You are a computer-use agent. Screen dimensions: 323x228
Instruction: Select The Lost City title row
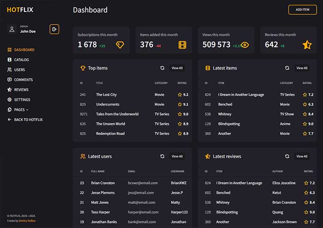tap(106, 95)
